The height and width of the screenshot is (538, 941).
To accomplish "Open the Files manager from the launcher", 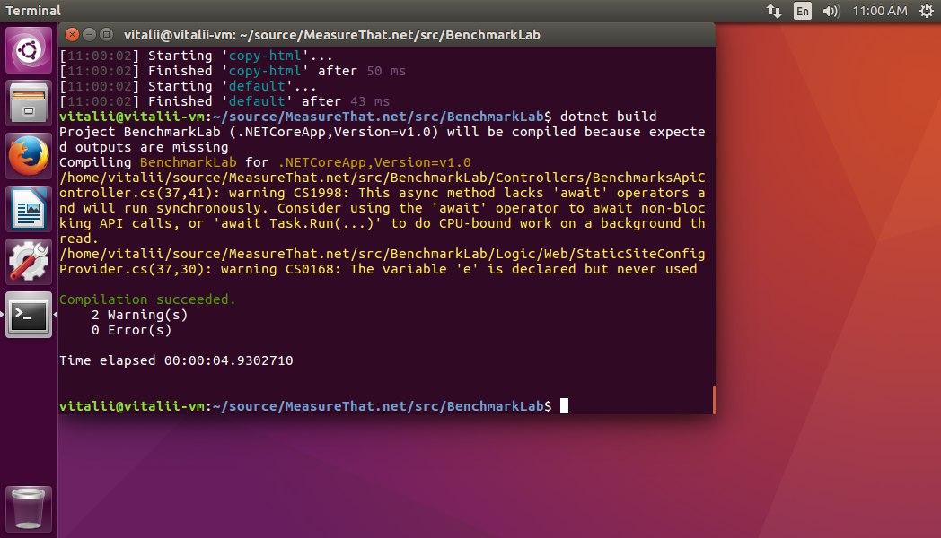I will 28,103.
